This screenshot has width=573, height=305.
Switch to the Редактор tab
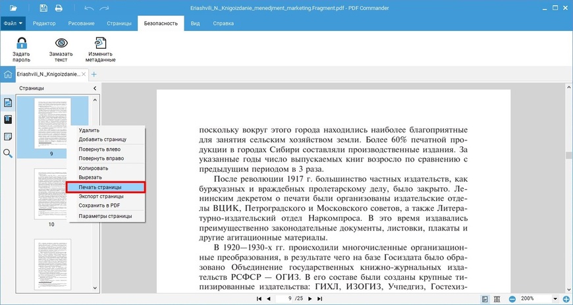(x=44, y=23)
